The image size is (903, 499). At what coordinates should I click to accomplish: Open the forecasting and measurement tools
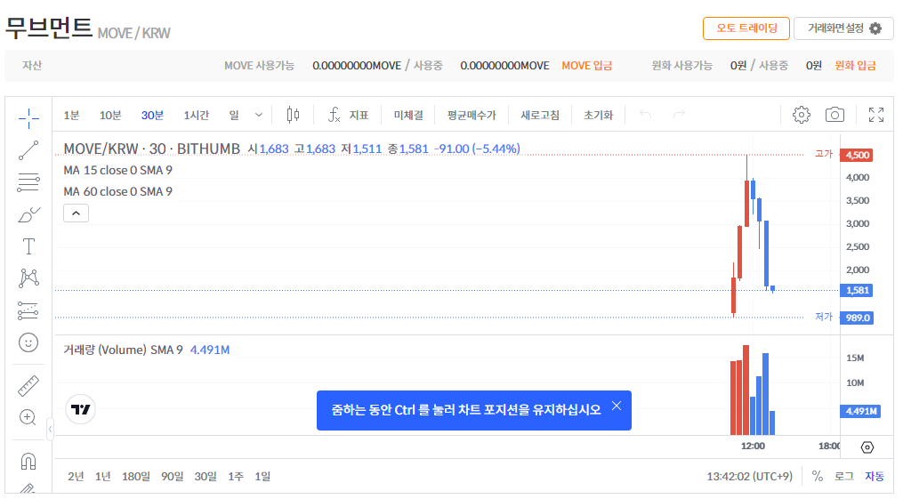pos(28,310)
